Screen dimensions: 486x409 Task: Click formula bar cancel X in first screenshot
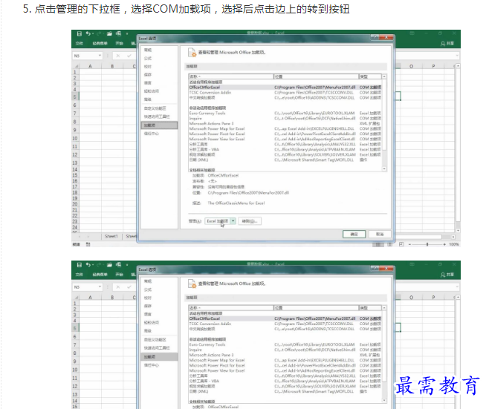(117, 56)
